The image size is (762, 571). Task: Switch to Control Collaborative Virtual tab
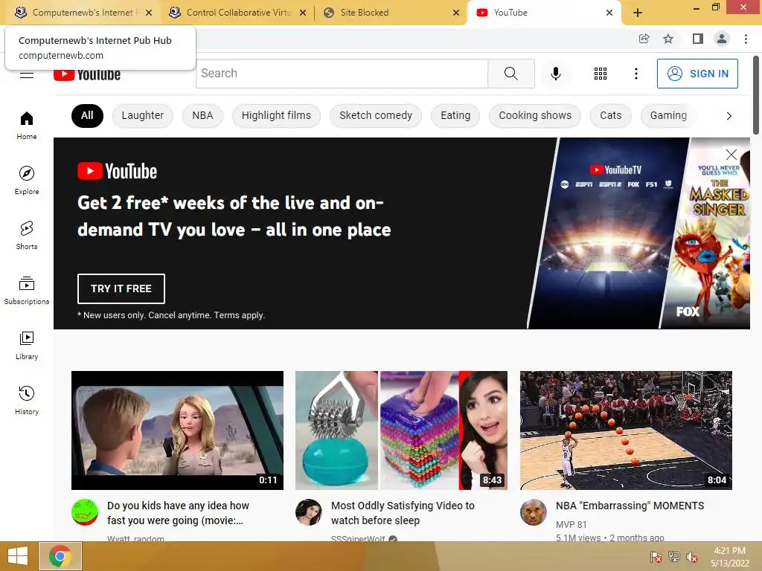click(x=238, y=13)
